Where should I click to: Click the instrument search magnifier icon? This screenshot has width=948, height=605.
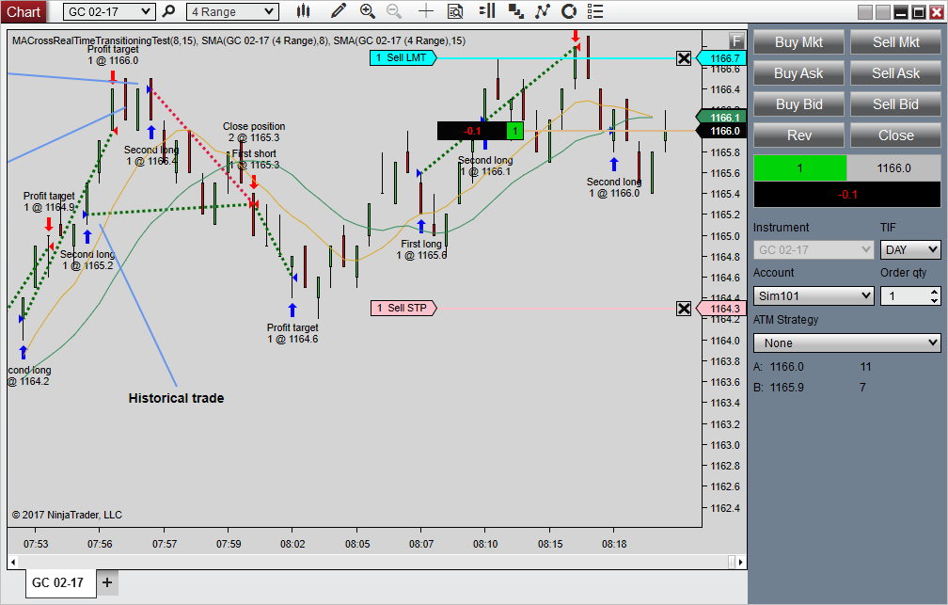coord(168,11)
